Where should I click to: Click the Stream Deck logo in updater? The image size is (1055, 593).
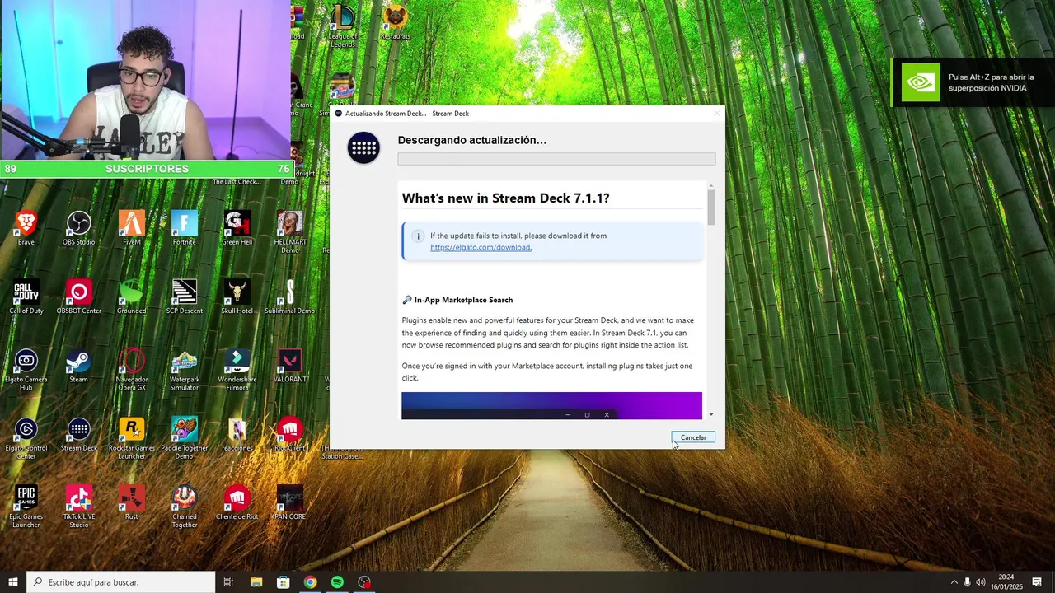(363, 148)
